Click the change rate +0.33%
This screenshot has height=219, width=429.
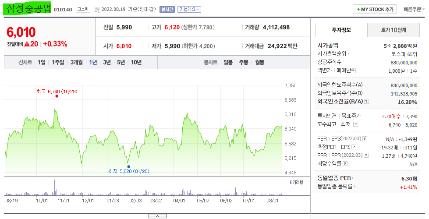click(x=55, y=44)
